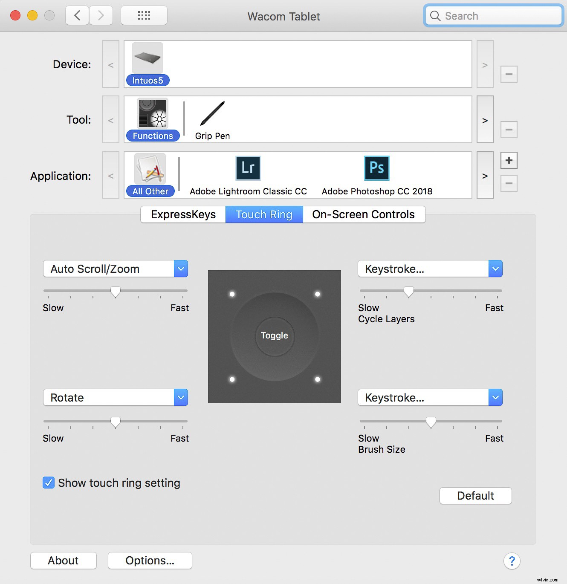Switch to the On-Screen Controls tab

(364, 214)
